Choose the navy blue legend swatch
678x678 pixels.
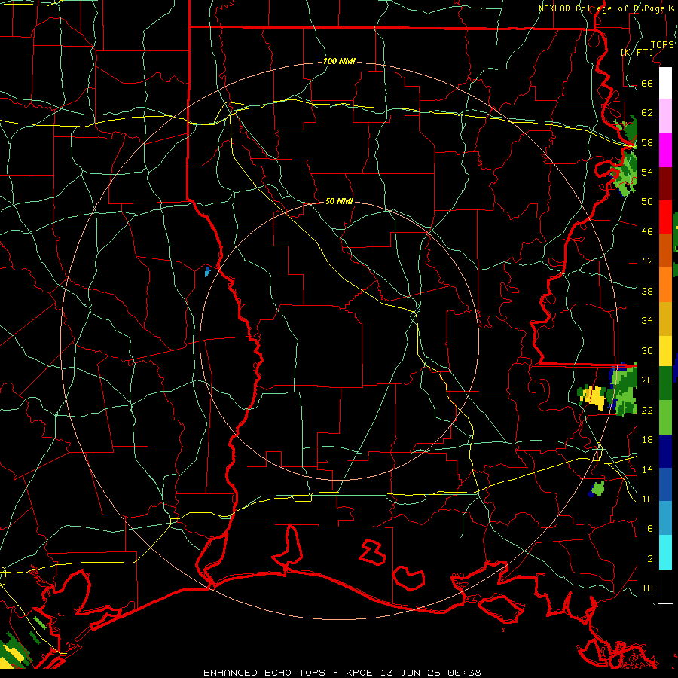pyautogui.click(x=665, y=451)
